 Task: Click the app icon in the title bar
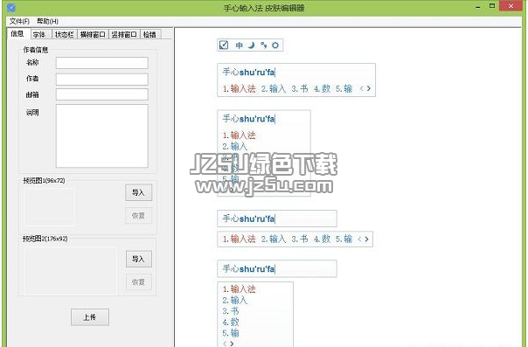[x=11, y=7]
